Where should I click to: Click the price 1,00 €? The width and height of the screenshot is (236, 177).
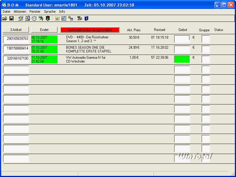pos(134,58)
